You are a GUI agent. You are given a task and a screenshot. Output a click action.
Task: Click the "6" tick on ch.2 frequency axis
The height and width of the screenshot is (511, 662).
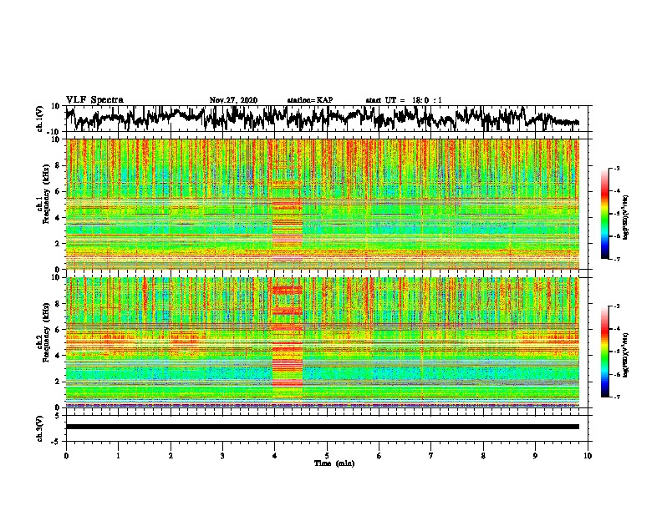point(58,330)
